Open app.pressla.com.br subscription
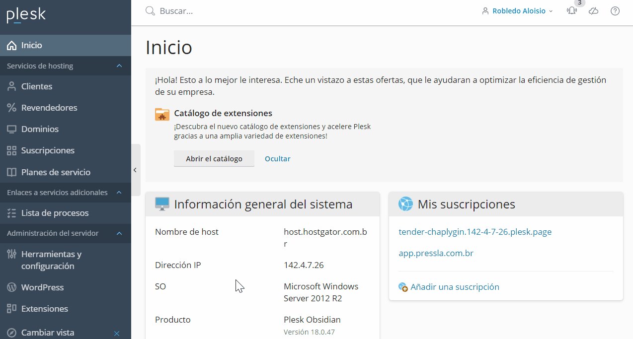This screenshot has width=633, height=339. (x=436, y=253)
